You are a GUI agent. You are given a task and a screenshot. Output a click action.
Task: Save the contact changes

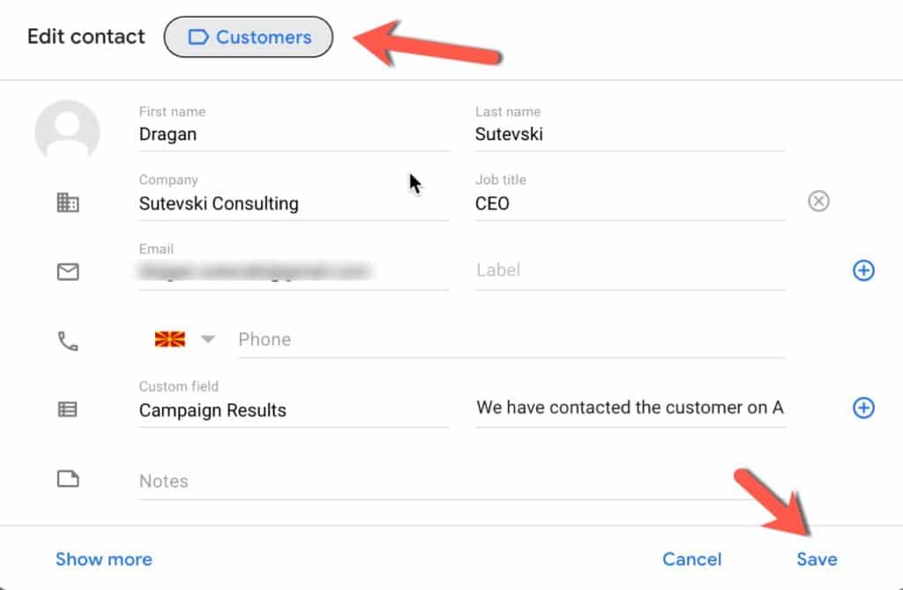[x=817, y=559]
